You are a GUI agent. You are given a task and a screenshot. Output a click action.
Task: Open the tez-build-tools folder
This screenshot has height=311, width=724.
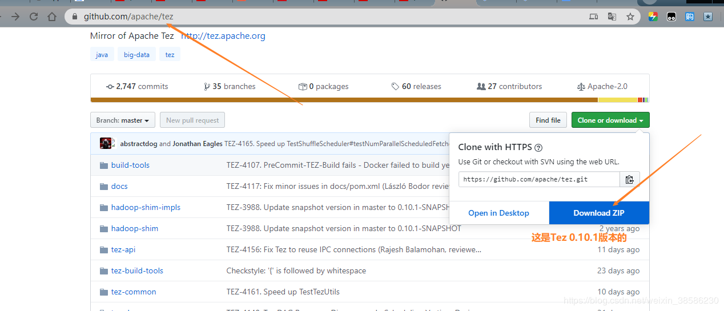(137, 270)
